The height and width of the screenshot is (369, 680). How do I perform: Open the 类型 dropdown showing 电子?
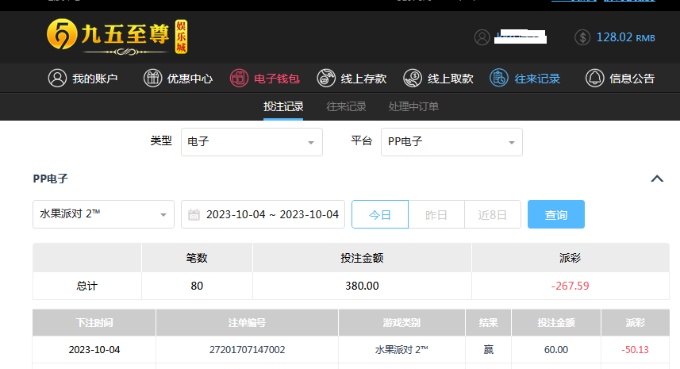point(252,142)
